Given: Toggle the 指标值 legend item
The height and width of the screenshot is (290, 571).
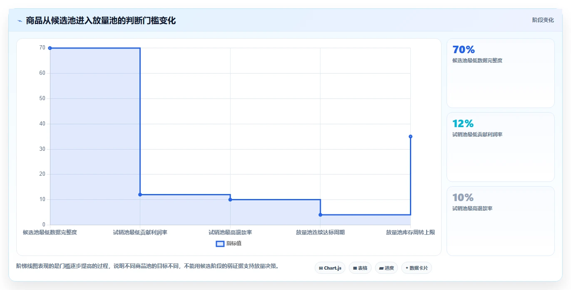Looking at the screenshot, I should (x=228, y=243).
